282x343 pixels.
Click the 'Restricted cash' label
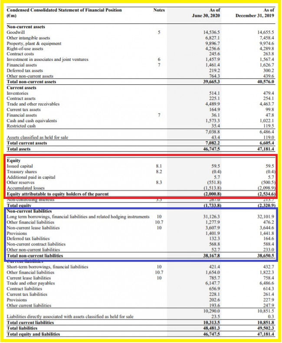[21, 126]
